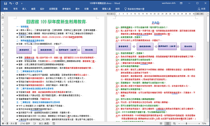Switch to the 常用 (Home) tab

click(15, 9)
